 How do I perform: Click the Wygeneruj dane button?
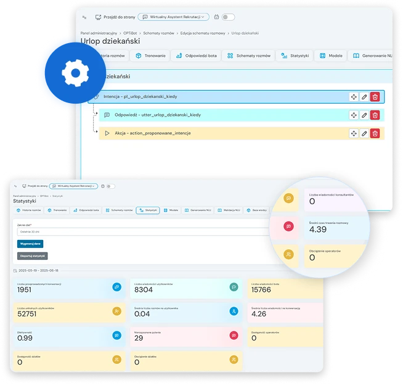(30, 244)
